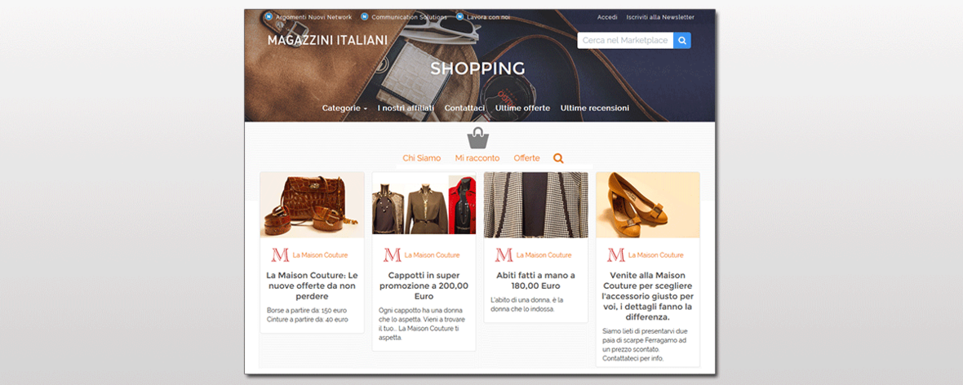Open the yellow Ferragamo shoes thumbnail
963x385 pixels.
(x=648, y=205)
